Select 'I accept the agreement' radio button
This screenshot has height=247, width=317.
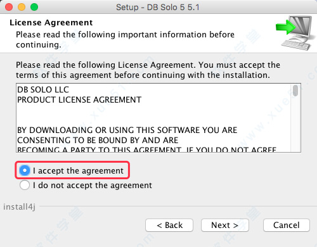[x=25, y=170]
